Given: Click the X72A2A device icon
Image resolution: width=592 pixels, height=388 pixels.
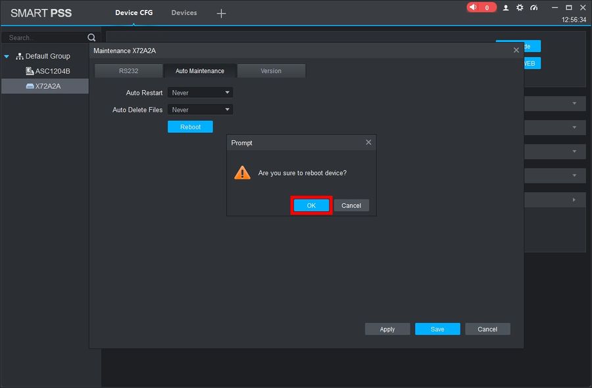Looking at the screenshot, I should pos(30,86).
